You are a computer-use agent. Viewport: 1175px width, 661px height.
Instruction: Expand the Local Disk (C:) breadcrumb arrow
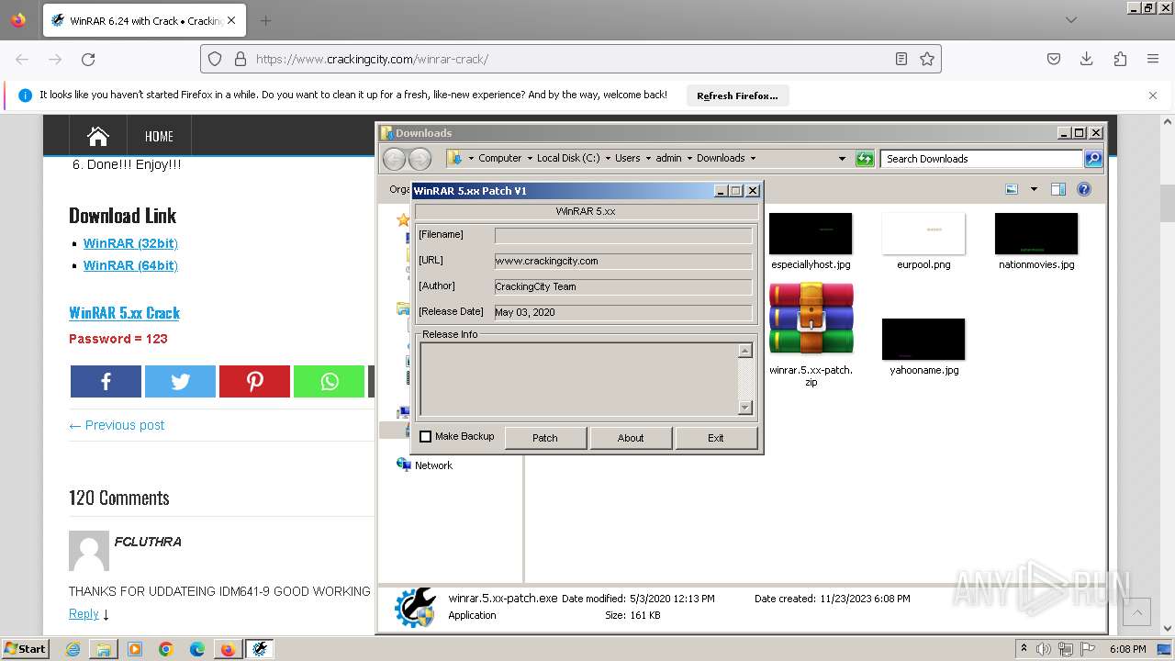point(608,158)
